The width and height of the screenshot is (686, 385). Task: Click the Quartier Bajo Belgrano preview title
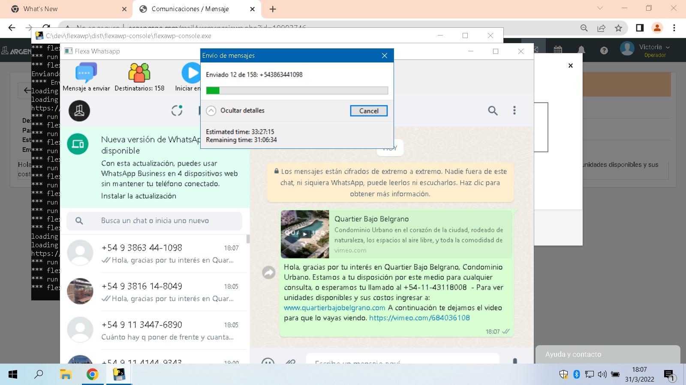(372, 219)
